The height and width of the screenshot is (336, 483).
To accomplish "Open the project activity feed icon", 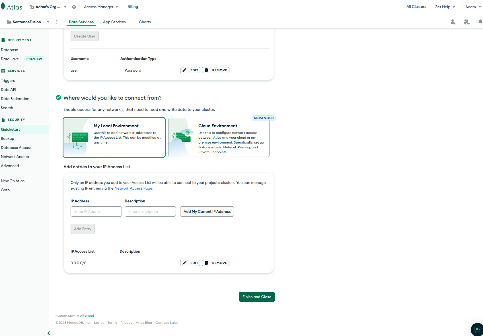I will click(466, 22).
